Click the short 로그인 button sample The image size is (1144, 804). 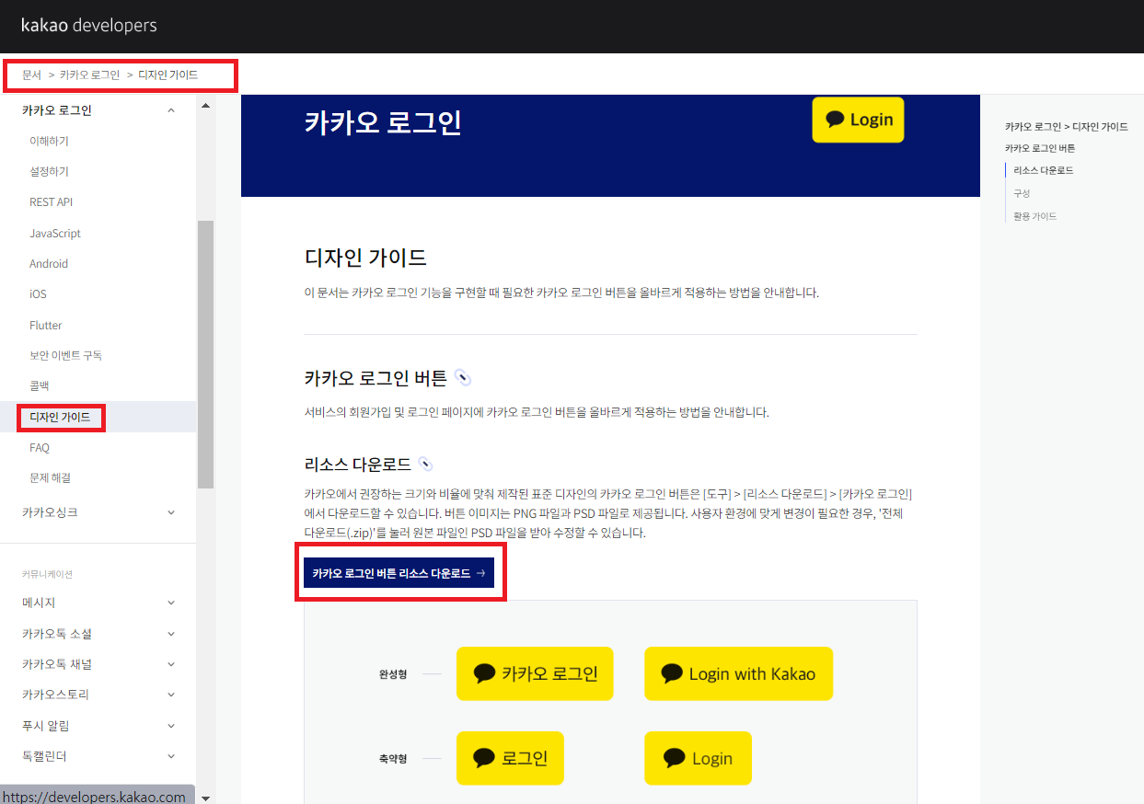510,758
